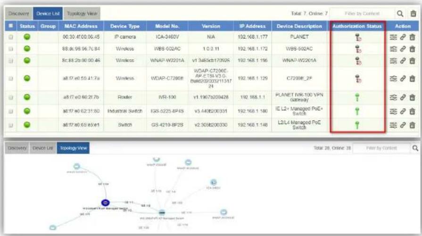Check the box for Industrial Switch row

click(x=11, y=111)
